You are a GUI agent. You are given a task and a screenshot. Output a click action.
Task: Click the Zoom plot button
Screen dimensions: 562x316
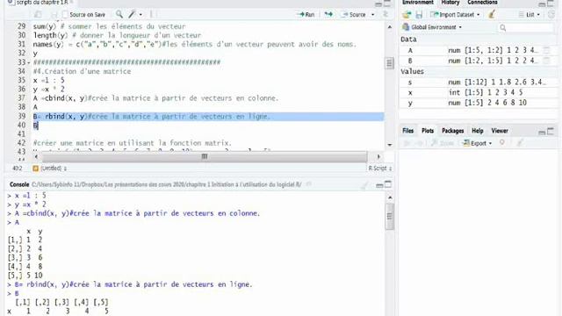click(442, 143)
